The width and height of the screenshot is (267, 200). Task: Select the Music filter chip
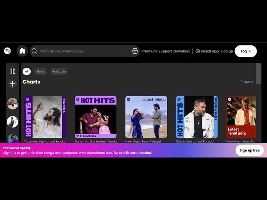click(40, 71)
